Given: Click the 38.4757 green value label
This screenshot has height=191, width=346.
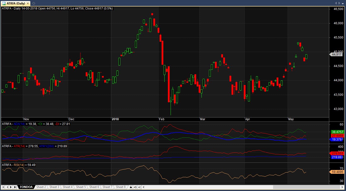Looking at the screenshot, I should pyautogui.click(x=337, y=132).
